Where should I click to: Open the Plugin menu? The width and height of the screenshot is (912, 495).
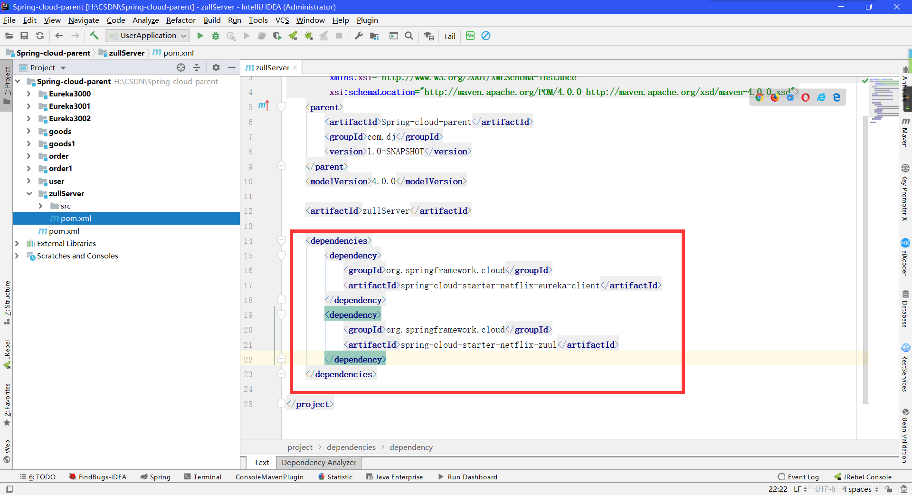click(x=367, y=20)
